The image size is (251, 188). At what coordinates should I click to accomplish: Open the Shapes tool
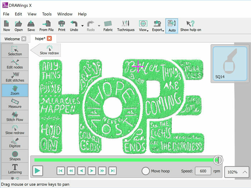click(x=15, y=156)
